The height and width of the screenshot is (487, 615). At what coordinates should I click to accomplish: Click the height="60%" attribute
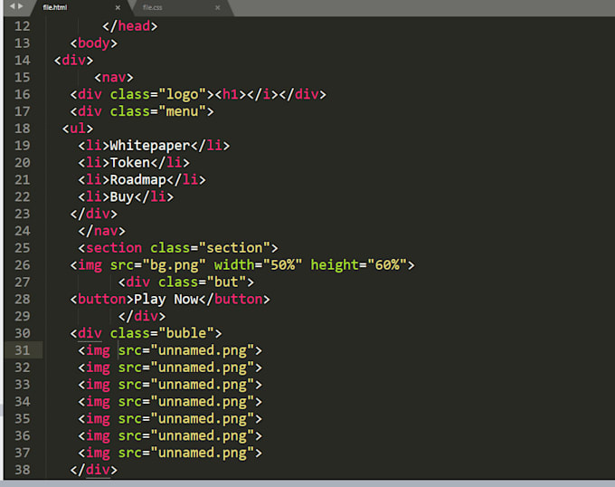(359, 265)
